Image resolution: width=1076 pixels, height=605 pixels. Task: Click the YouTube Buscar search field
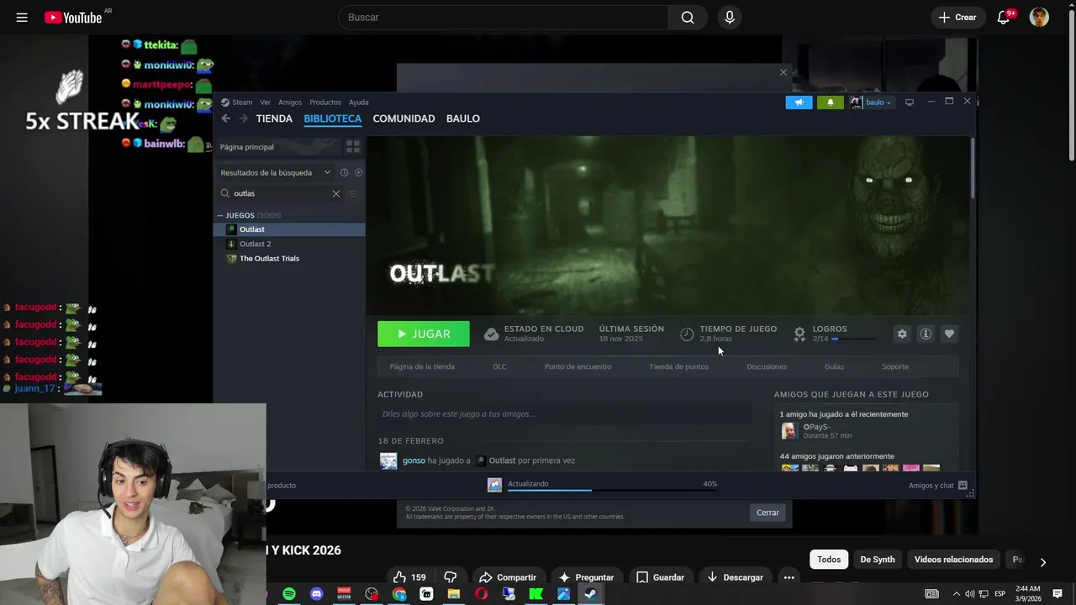tap(503, 17)
